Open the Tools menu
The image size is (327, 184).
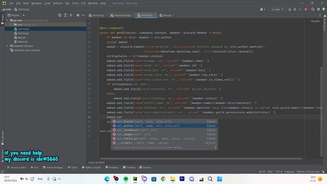tap(75, 3)
